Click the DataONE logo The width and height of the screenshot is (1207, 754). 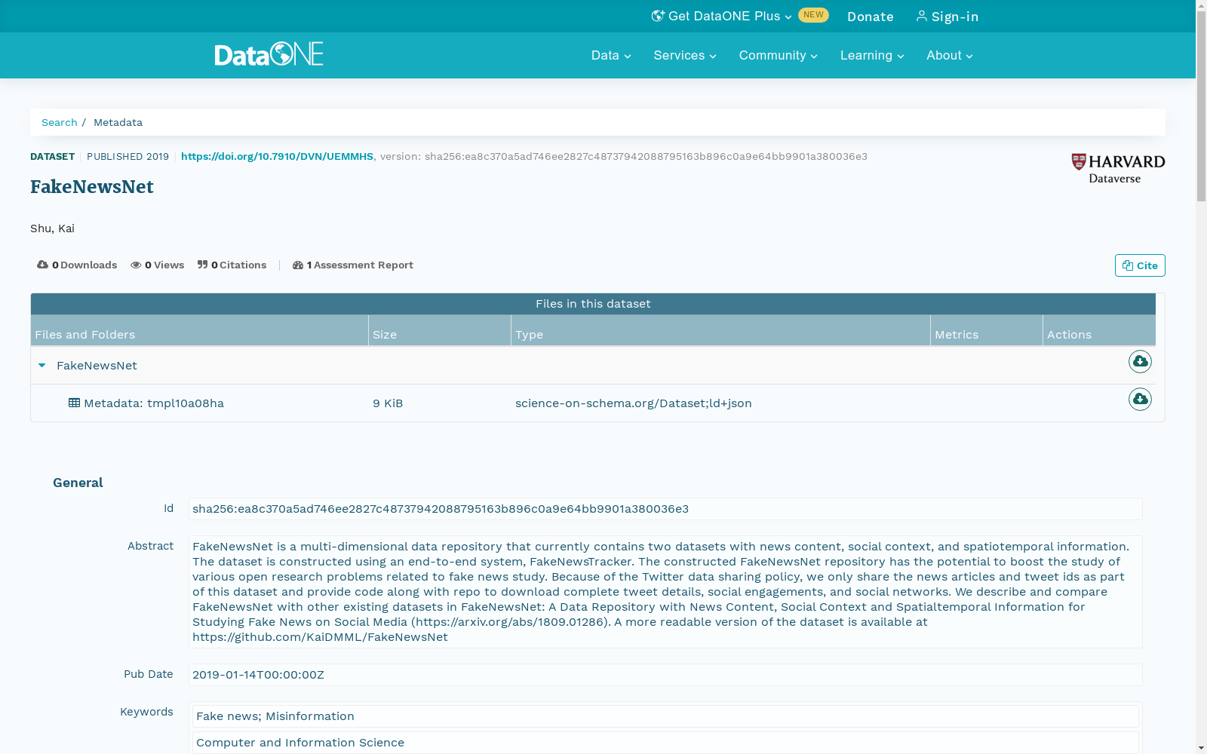point(269,54)
